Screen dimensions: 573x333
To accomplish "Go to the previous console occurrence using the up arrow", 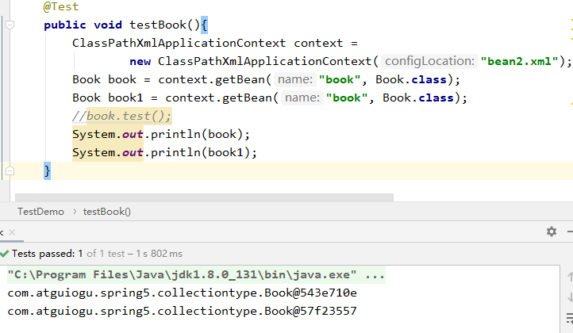I will pyautogui.click(x=570, y=277).
